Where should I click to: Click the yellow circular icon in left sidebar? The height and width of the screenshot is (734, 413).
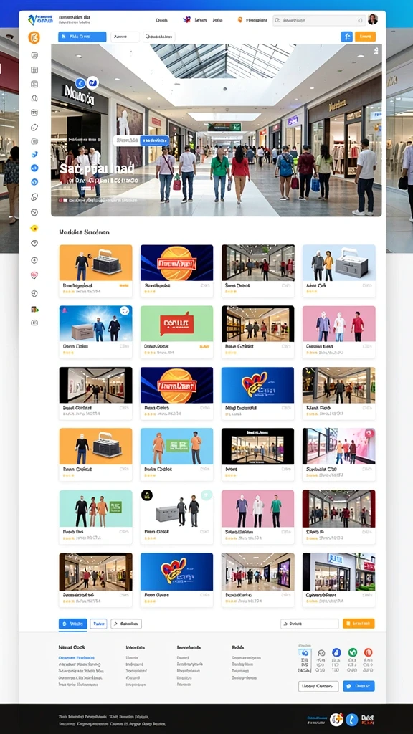tap(34, 229)
